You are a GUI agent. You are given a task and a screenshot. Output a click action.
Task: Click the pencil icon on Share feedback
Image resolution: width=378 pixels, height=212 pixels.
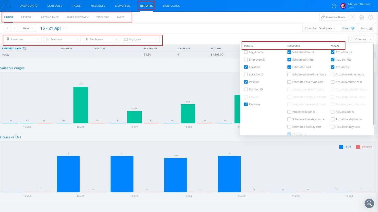pos(323,17)
